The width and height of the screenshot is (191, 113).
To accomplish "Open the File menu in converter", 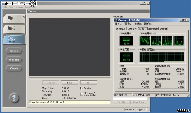I will 5,7.
